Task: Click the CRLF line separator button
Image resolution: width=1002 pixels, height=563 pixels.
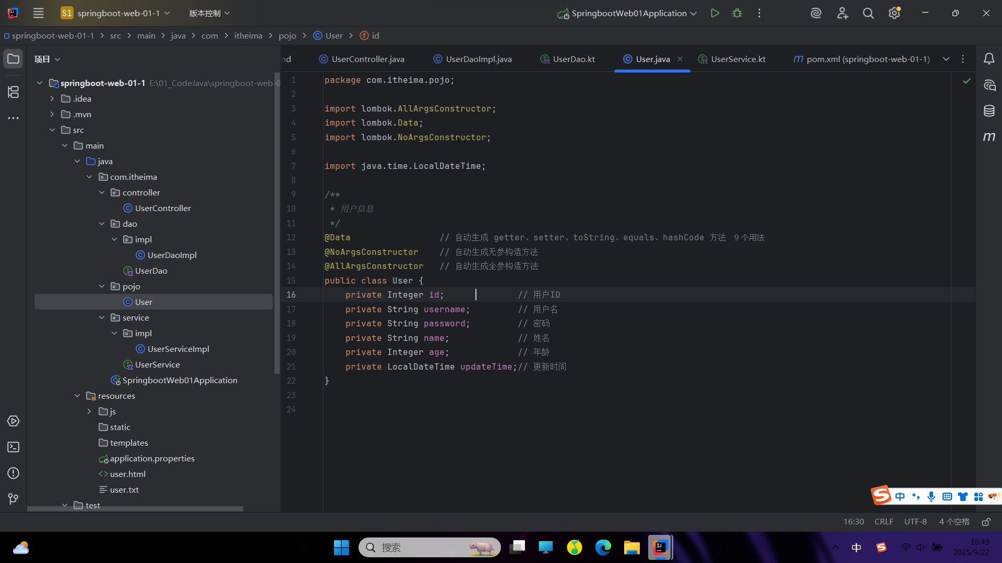Action: (884, 522)
